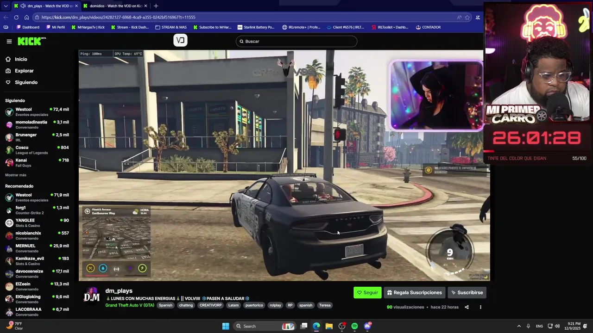Click the VOD video player area
The image size is (593, 333).
click(284, 165)
